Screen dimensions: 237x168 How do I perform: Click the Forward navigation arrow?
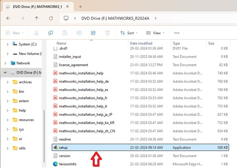point(22,18)
